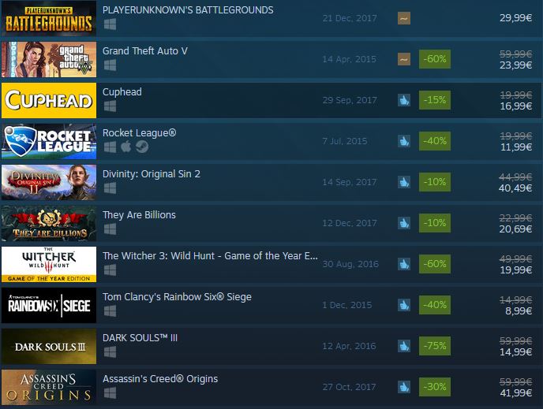The width and height of the screenshot is (543, 409).
Task: Click the macOS apple icon under Rocket League
Action: coord(126,147)
